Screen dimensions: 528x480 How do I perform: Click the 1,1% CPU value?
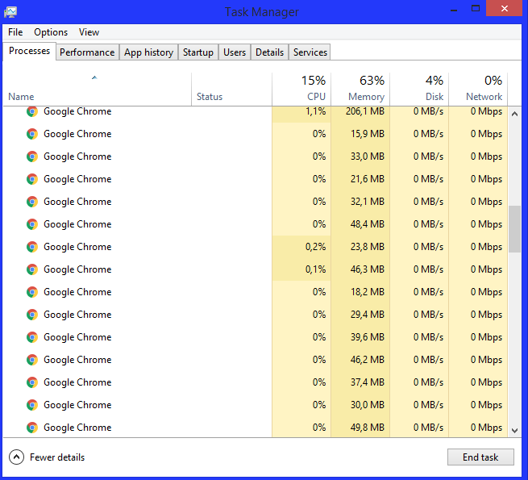[x=315, y=111]
